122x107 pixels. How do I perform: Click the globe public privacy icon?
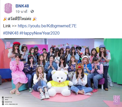pos(32,11)
